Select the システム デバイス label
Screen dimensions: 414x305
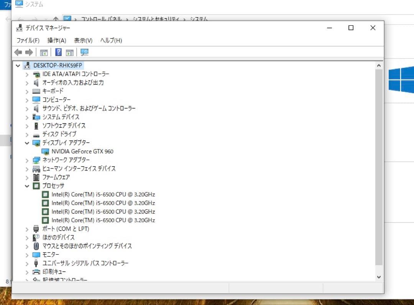[x=61, y=117]
